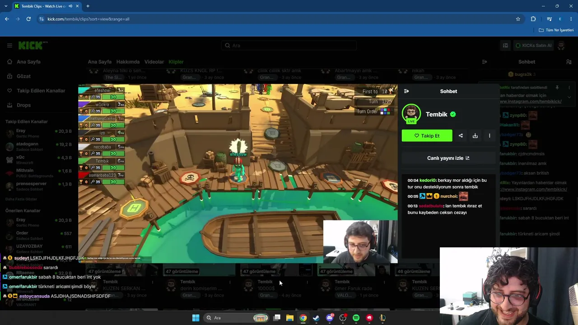This screenshot has width=578, height=325.
Task: Open Canlı yayını izle live stream link
Action: [x=448, y=158]
